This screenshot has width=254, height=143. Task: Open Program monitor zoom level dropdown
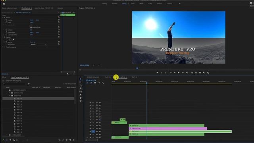click(96, 65)
